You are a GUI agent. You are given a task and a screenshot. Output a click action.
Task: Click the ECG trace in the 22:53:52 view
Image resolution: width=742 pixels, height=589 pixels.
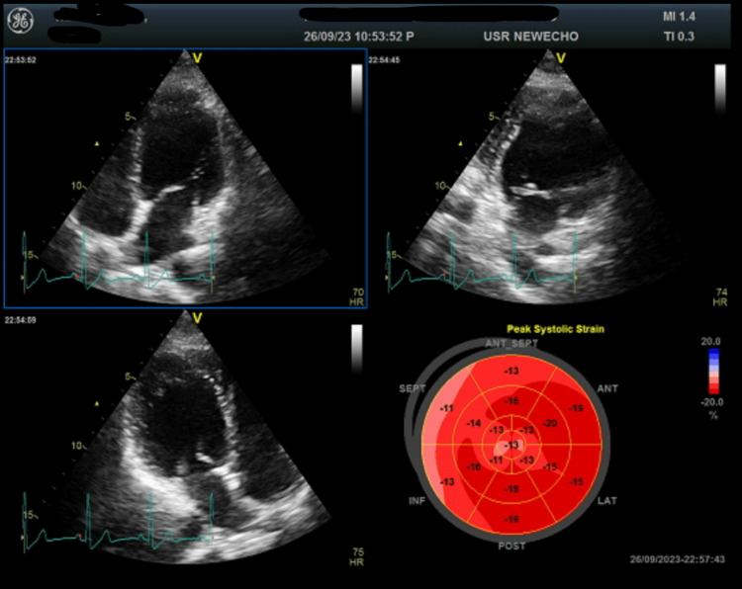click(119, 262)
